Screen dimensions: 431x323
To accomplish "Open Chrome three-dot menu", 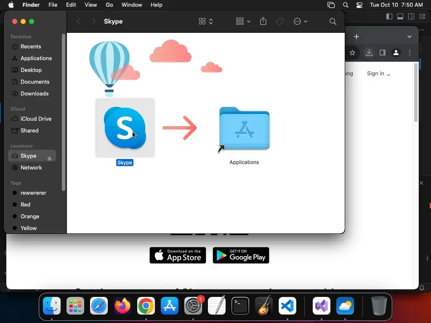I will (410, 53).
